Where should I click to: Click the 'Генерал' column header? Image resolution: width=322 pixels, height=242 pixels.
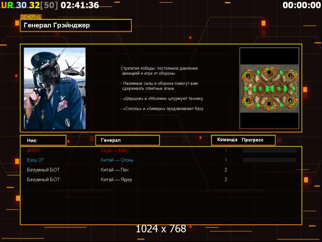click(x=127, y=140)
